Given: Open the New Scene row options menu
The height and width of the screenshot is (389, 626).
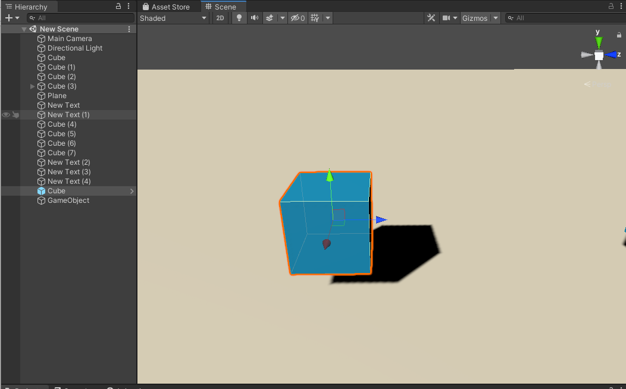Looking at the screenshot, I should tap(129, 29).
